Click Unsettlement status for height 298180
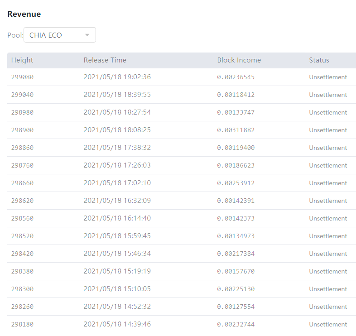Viewport: 356px width, 336px height. 328,324
